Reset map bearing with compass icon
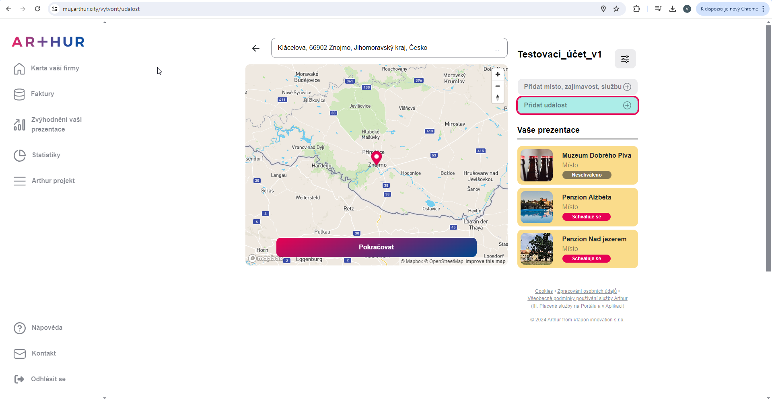 click(x=498, y=98)
